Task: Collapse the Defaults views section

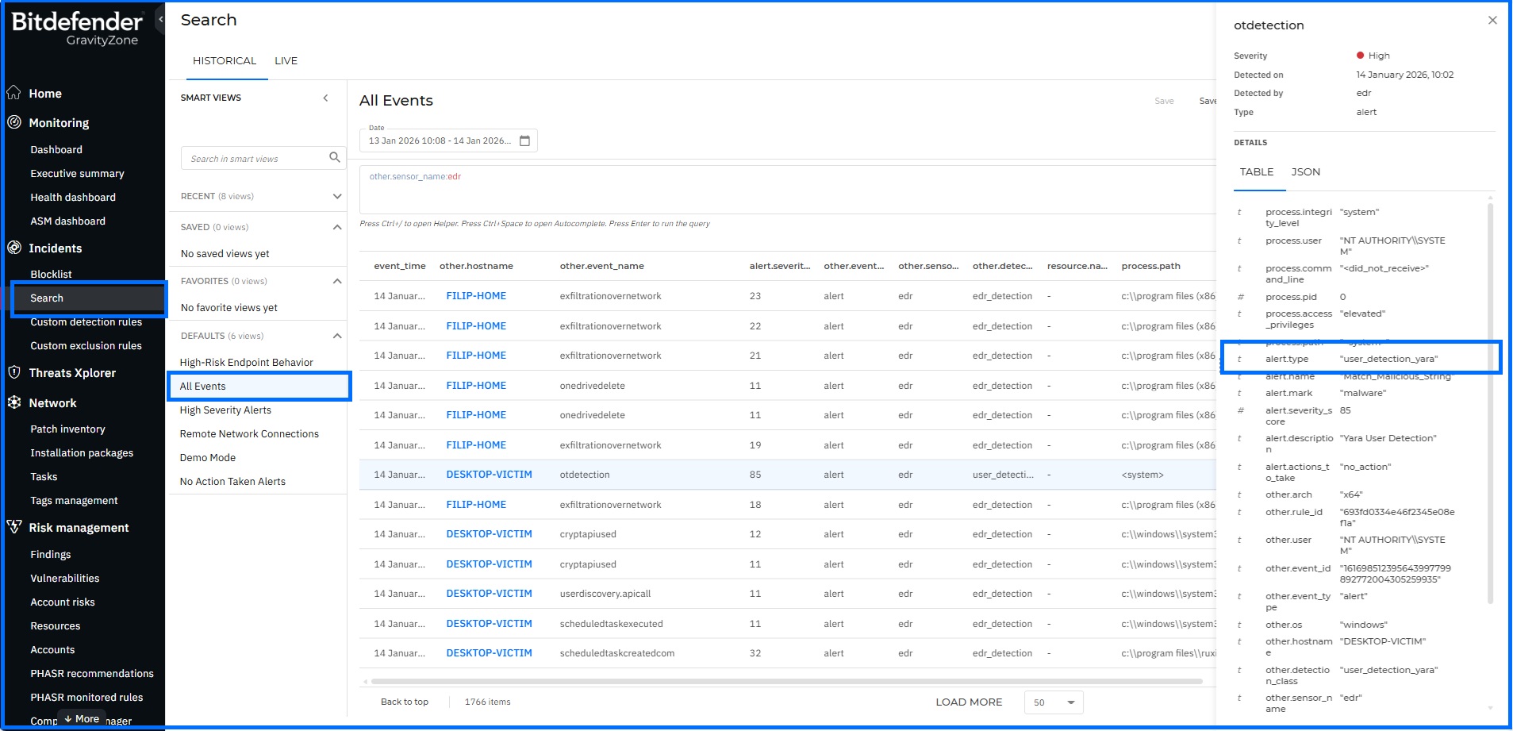Action: [x=337, y=336]
